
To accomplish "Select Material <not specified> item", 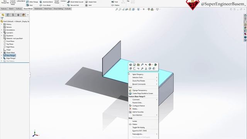I will click(x=13, y=39).
